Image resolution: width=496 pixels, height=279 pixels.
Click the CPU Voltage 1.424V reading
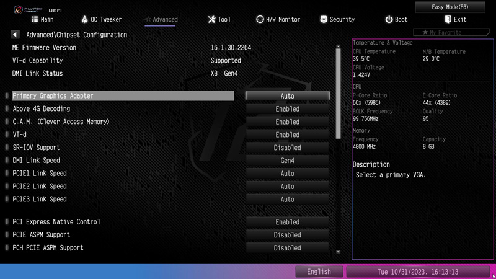click(x=361, y=75)
